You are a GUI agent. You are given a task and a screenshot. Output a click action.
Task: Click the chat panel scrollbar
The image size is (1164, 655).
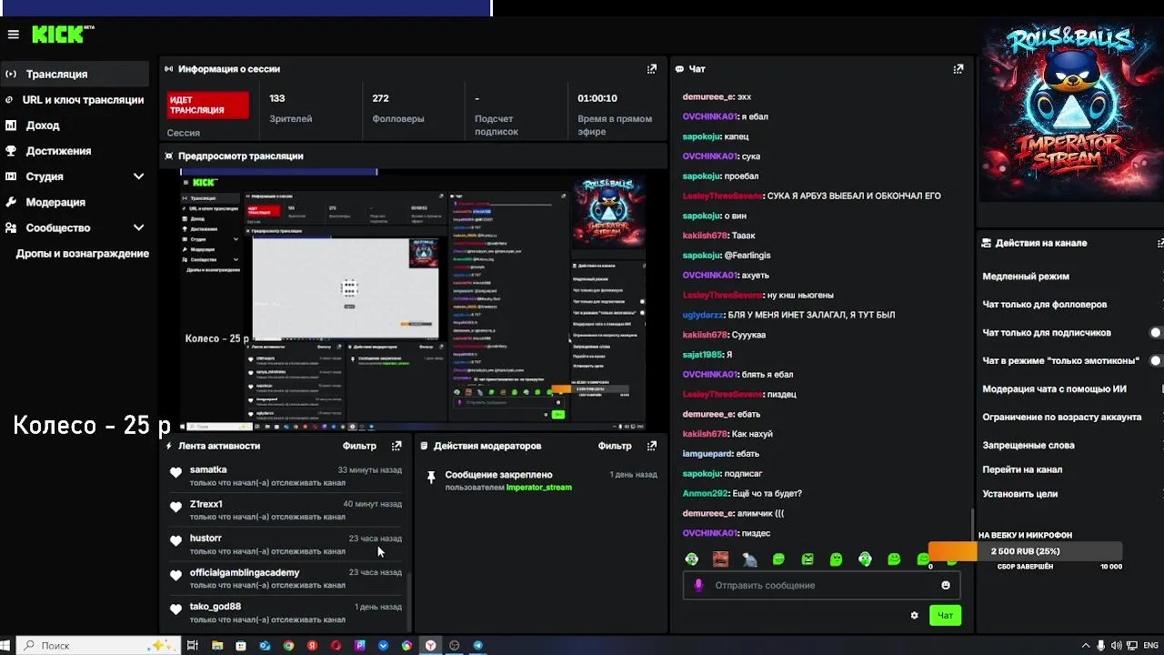click(x=974, y=525)
